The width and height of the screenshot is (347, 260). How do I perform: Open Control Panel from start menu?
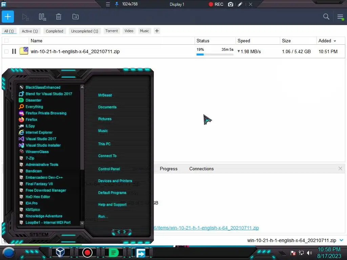109,169
